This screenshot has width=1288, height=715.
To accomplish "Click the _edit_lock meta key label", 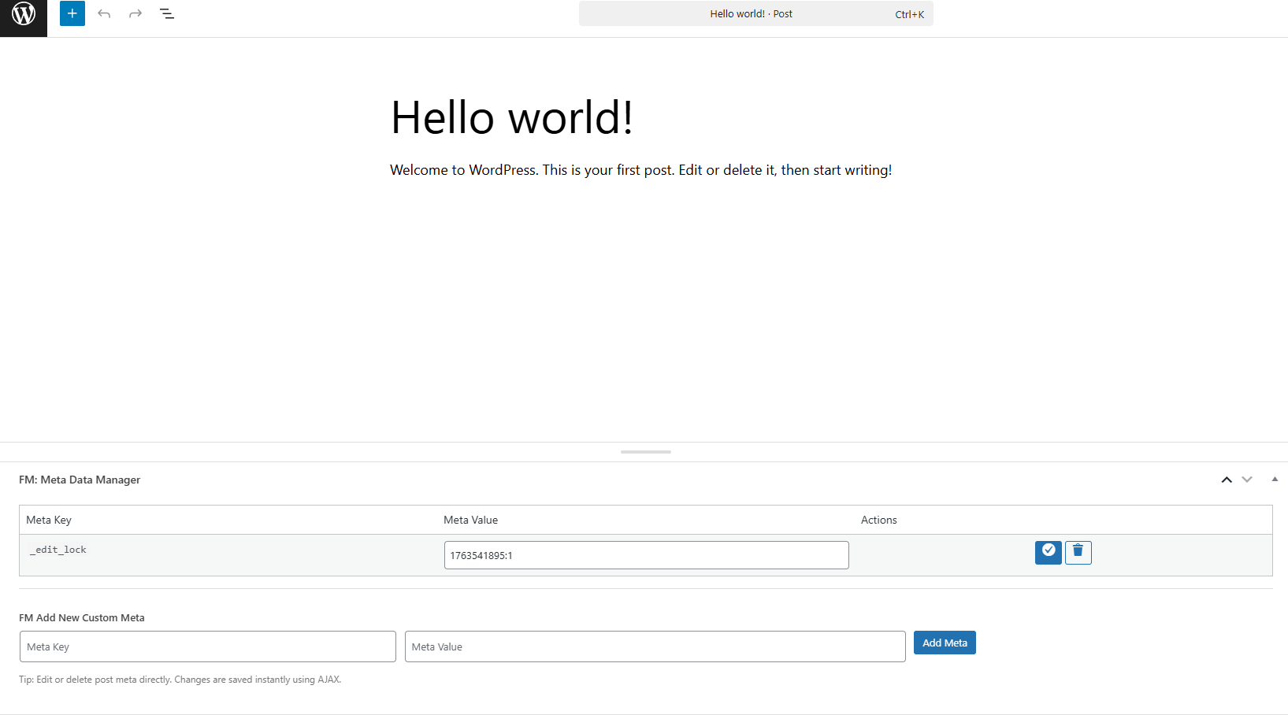I will [58, 550].
